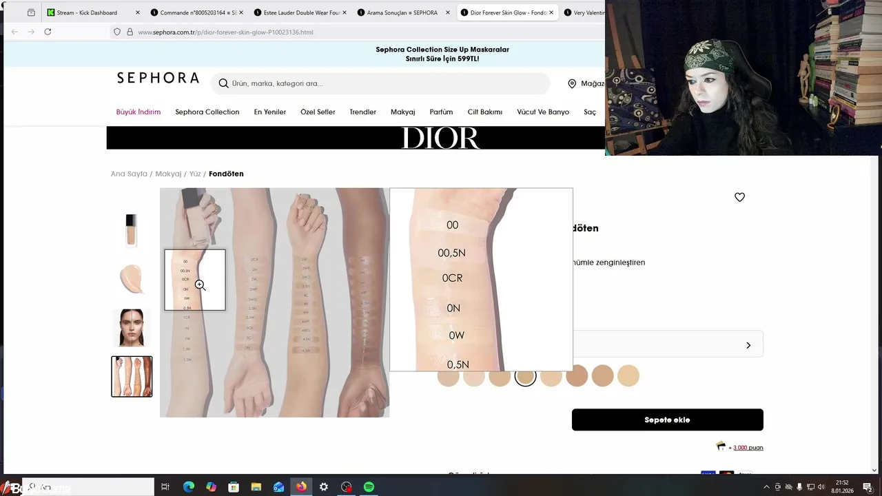
Task: Add product with Sepete ekle button
Action: (x=668, y=420)
